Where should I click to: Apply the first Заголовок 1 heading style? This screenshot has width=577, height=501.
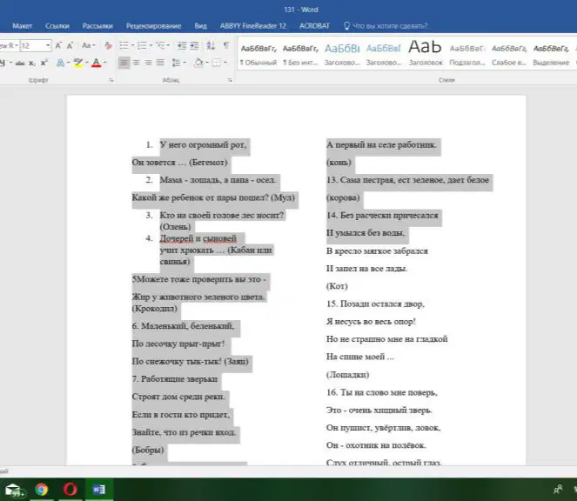tap(342, 55)
